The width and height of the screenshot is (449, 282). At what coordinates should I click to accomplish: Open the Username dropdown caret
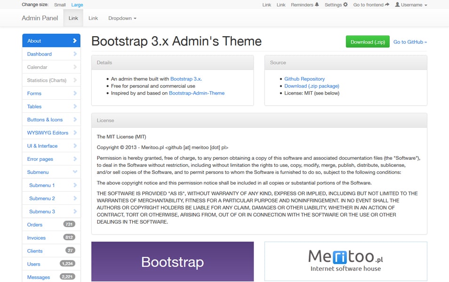pyautogui.click(x=426, y=5)
